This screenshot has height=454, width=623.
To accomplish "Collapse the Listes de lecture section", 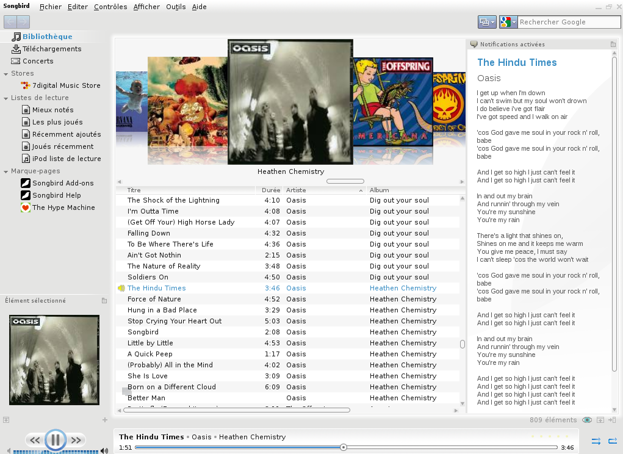I will pyautogui.click(x=5, y=98).
